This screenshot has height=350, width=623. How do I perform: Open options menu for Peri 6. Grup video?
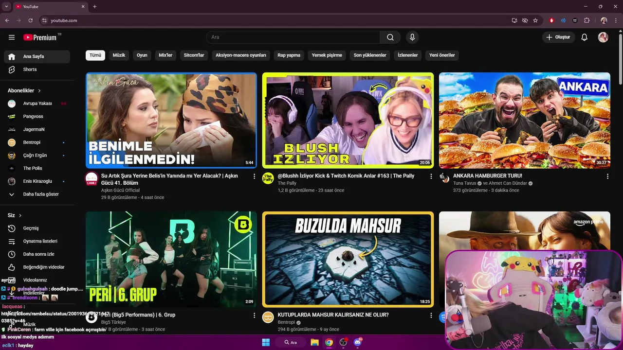click(x=254, y=315)
